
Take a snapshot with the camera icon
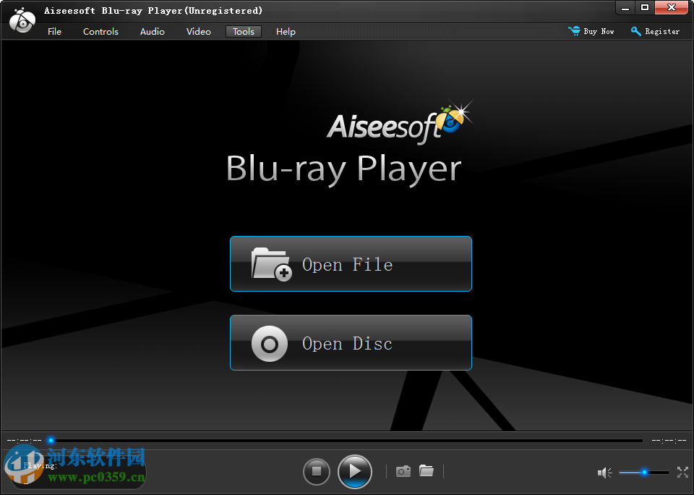pyautogui.click(x=403, y=470)
